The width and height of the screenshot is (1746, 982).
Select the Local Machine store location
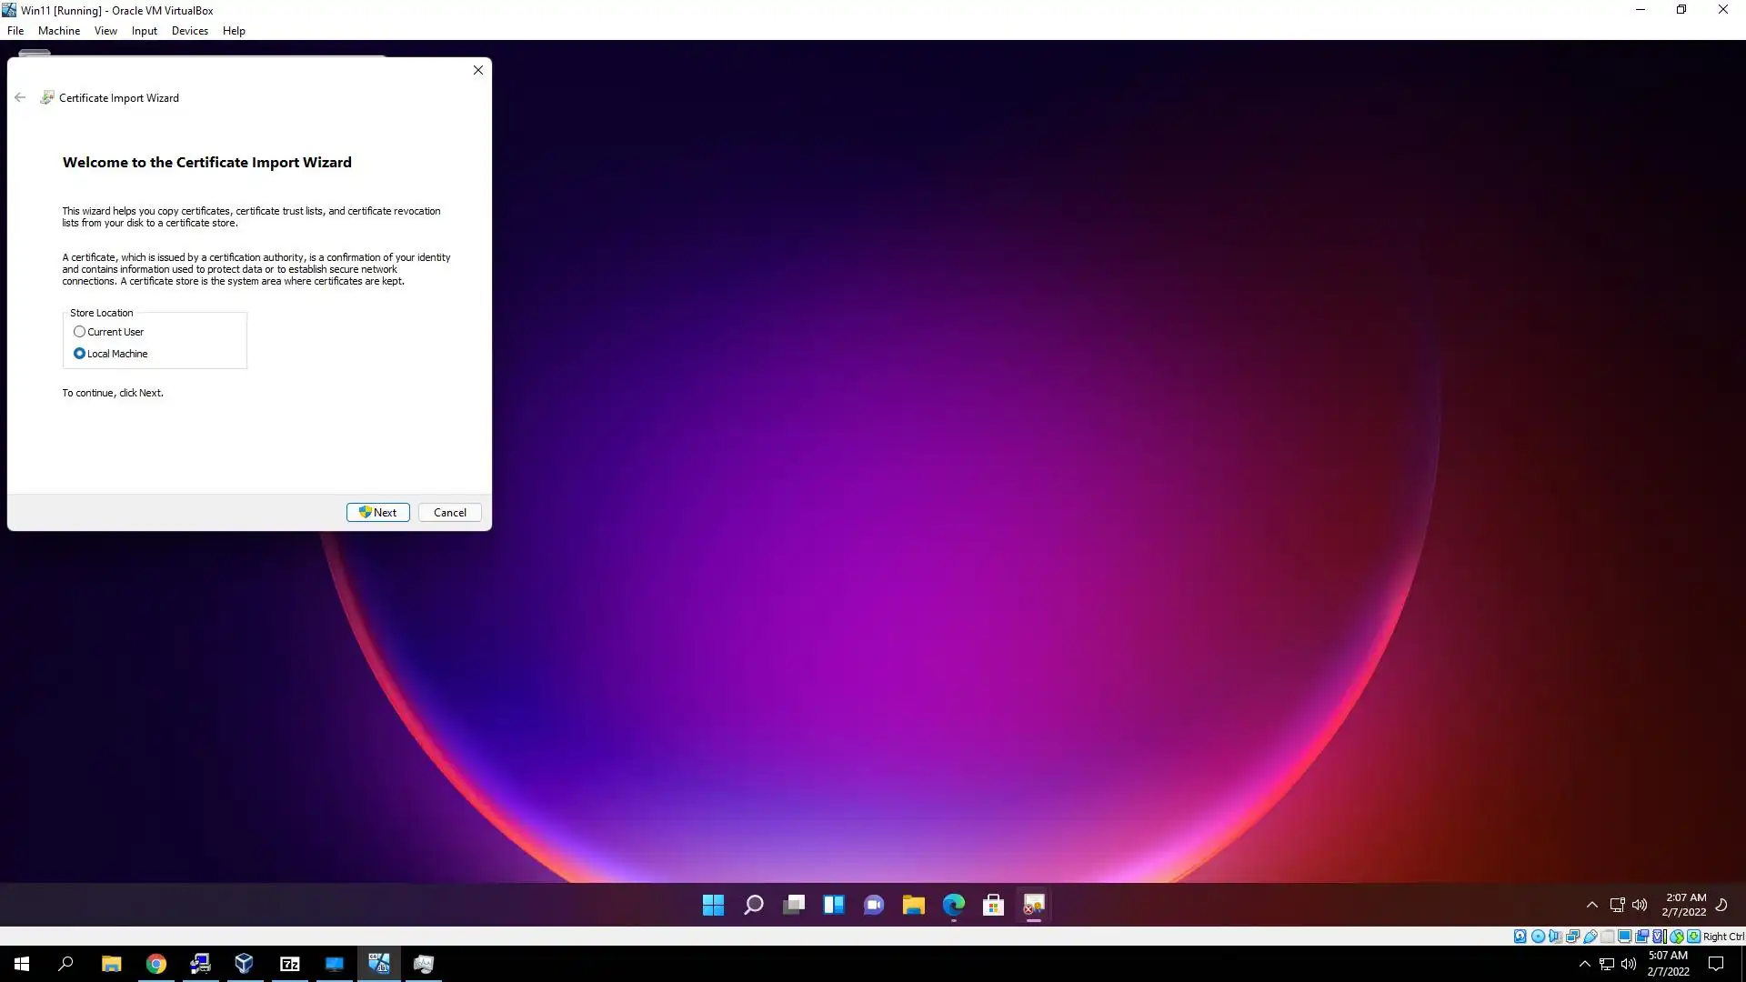[x=80, y=354]
